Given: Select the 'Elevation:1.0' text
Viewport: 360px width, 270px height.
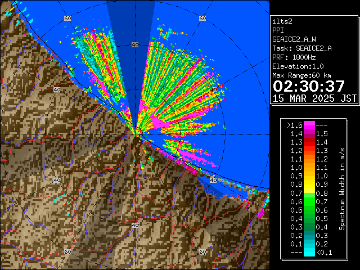Looking at the screenshot, I should [x=298, y=66].
